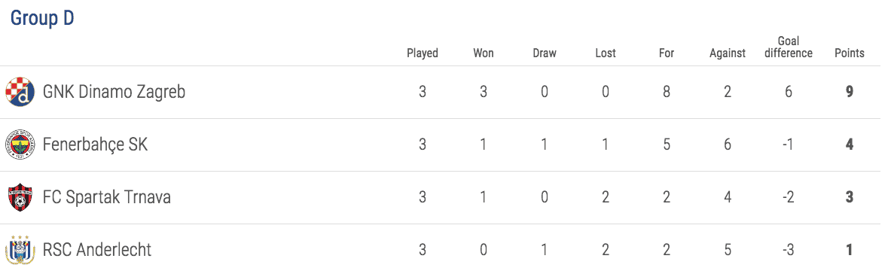Select the RSC Anderlecht team name

point(97,250)
